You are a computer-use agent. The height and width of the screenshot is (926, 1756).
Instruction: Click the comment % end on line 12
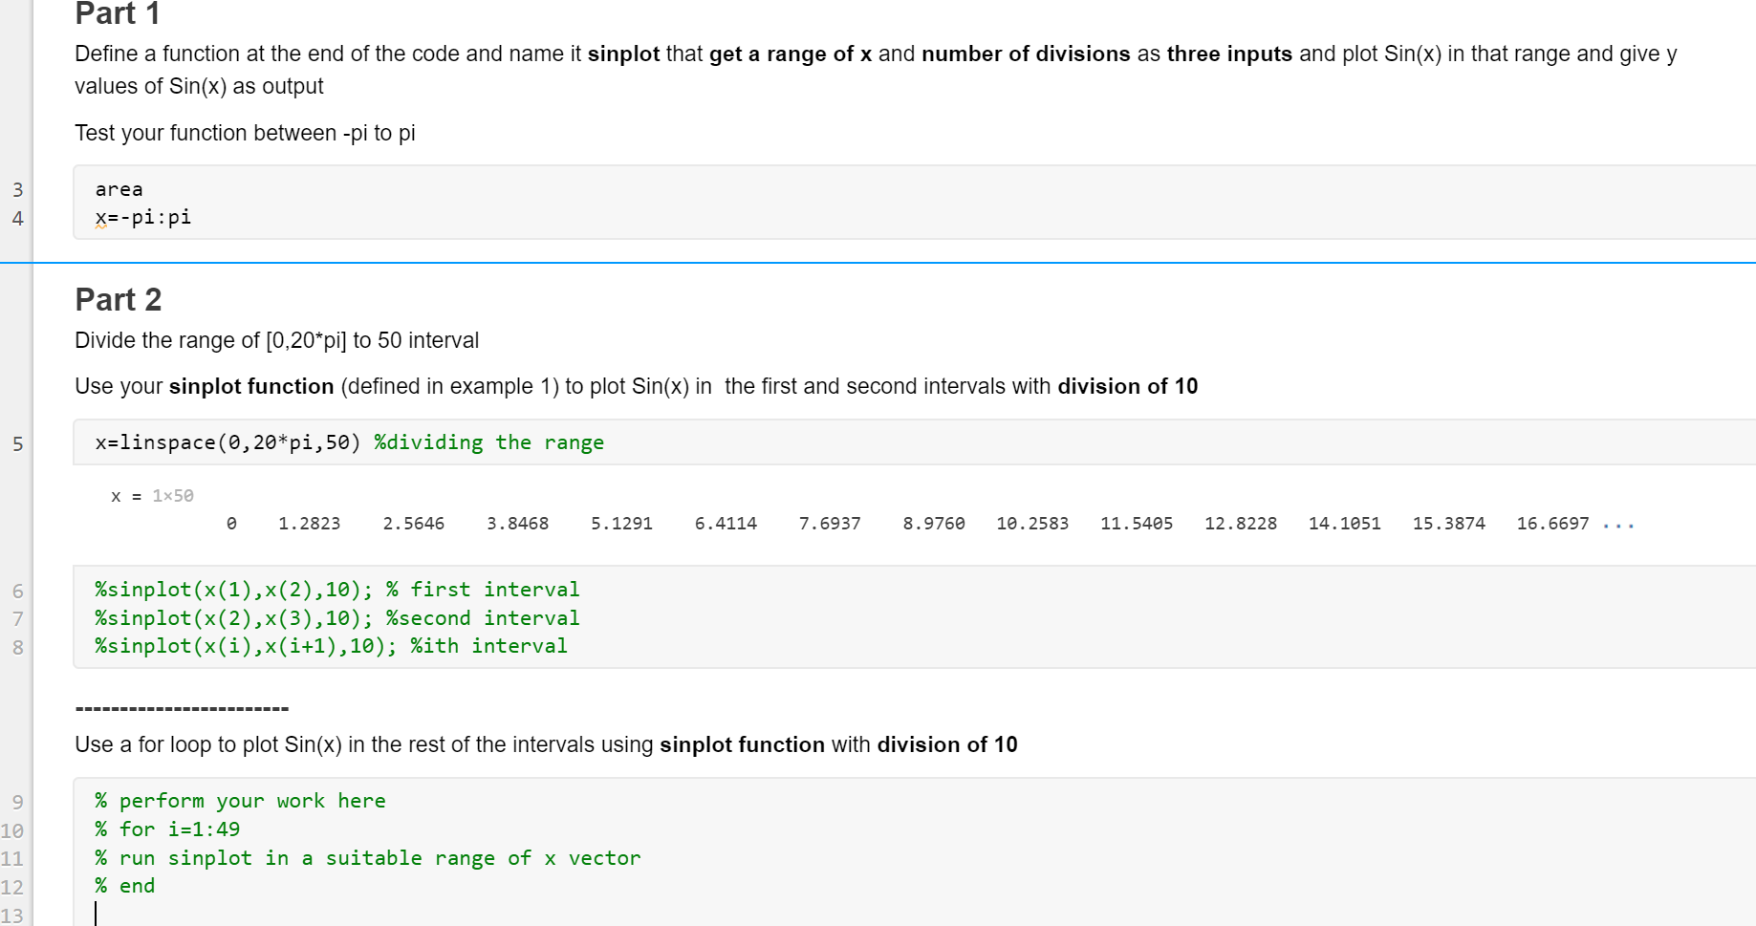[x=125, y=885]
